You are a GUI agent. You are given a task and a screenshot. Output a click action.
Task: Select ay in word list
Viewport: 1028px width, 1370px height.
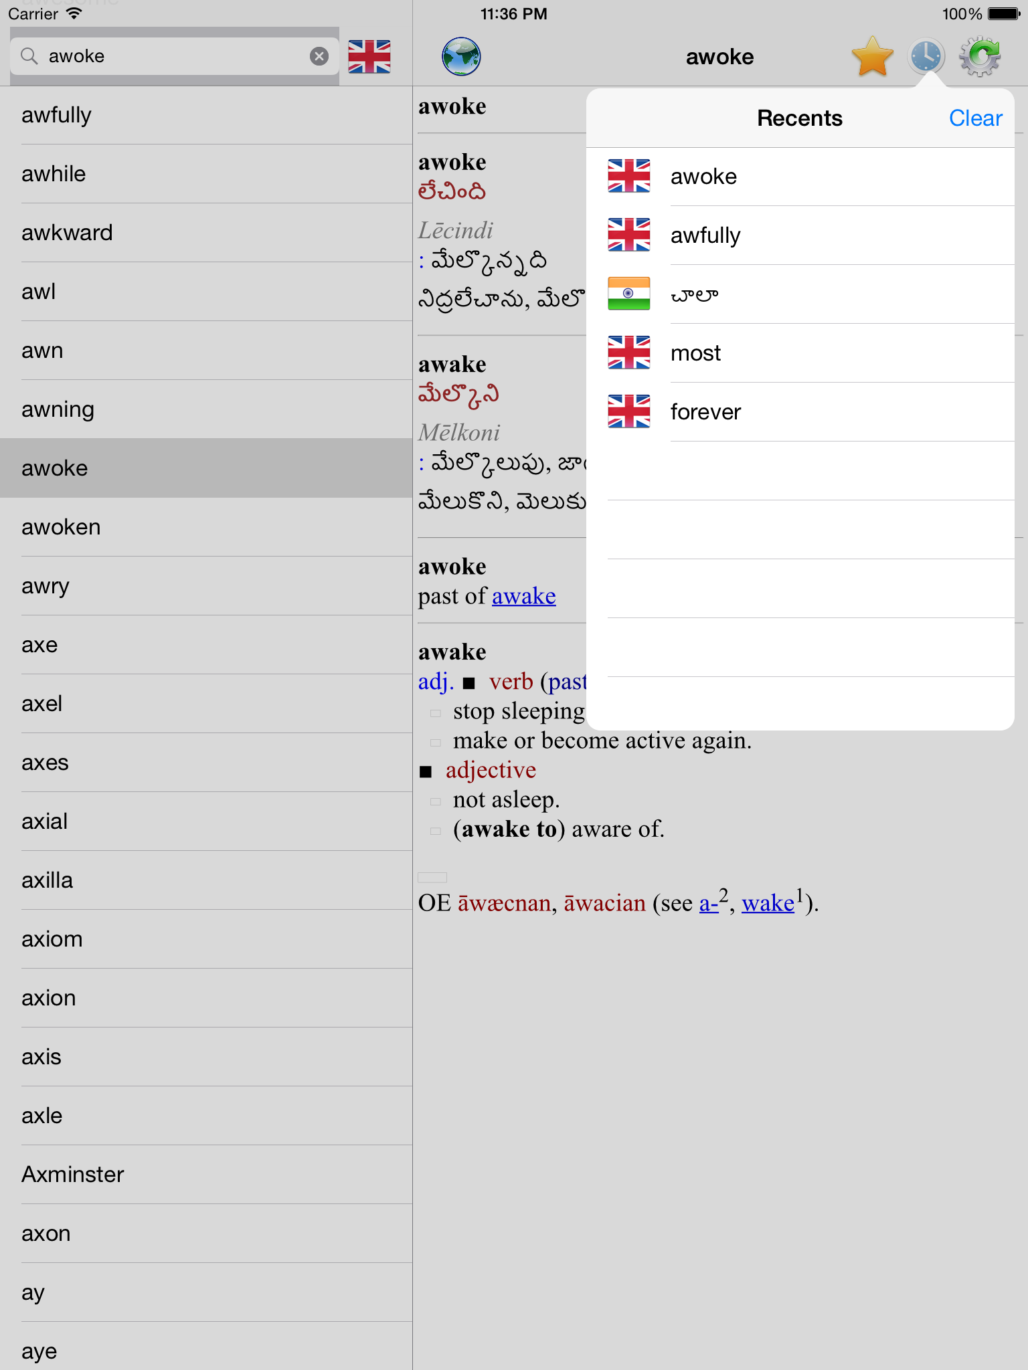click(x=206, y=1292)
